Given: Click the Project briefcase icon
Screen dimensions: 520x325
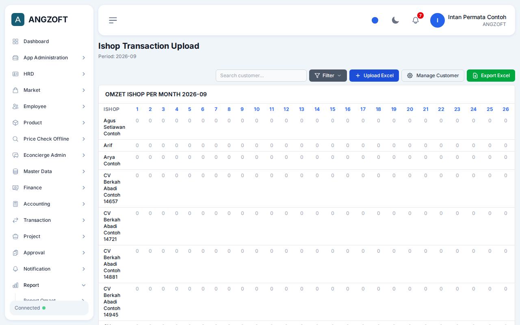Looking at the screenshot, I should 15,236.
